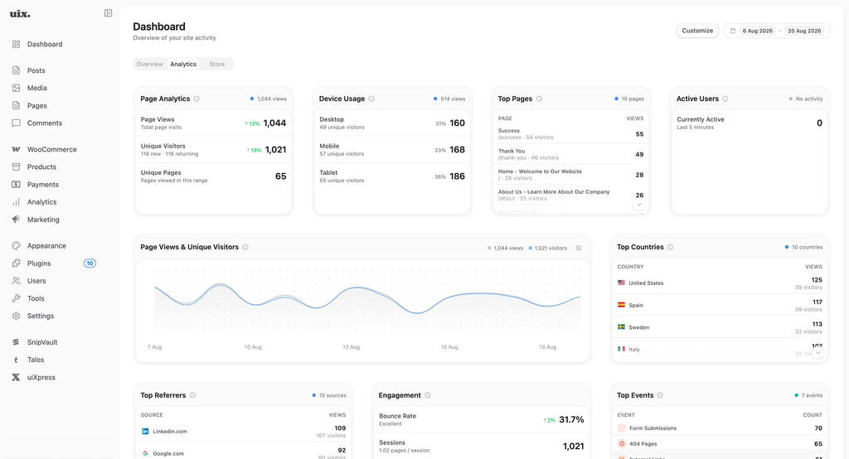The width and height of the screenshot is (849, 459).
Task: Open the Dashboard sidebar icon
Action: point(17,44)
